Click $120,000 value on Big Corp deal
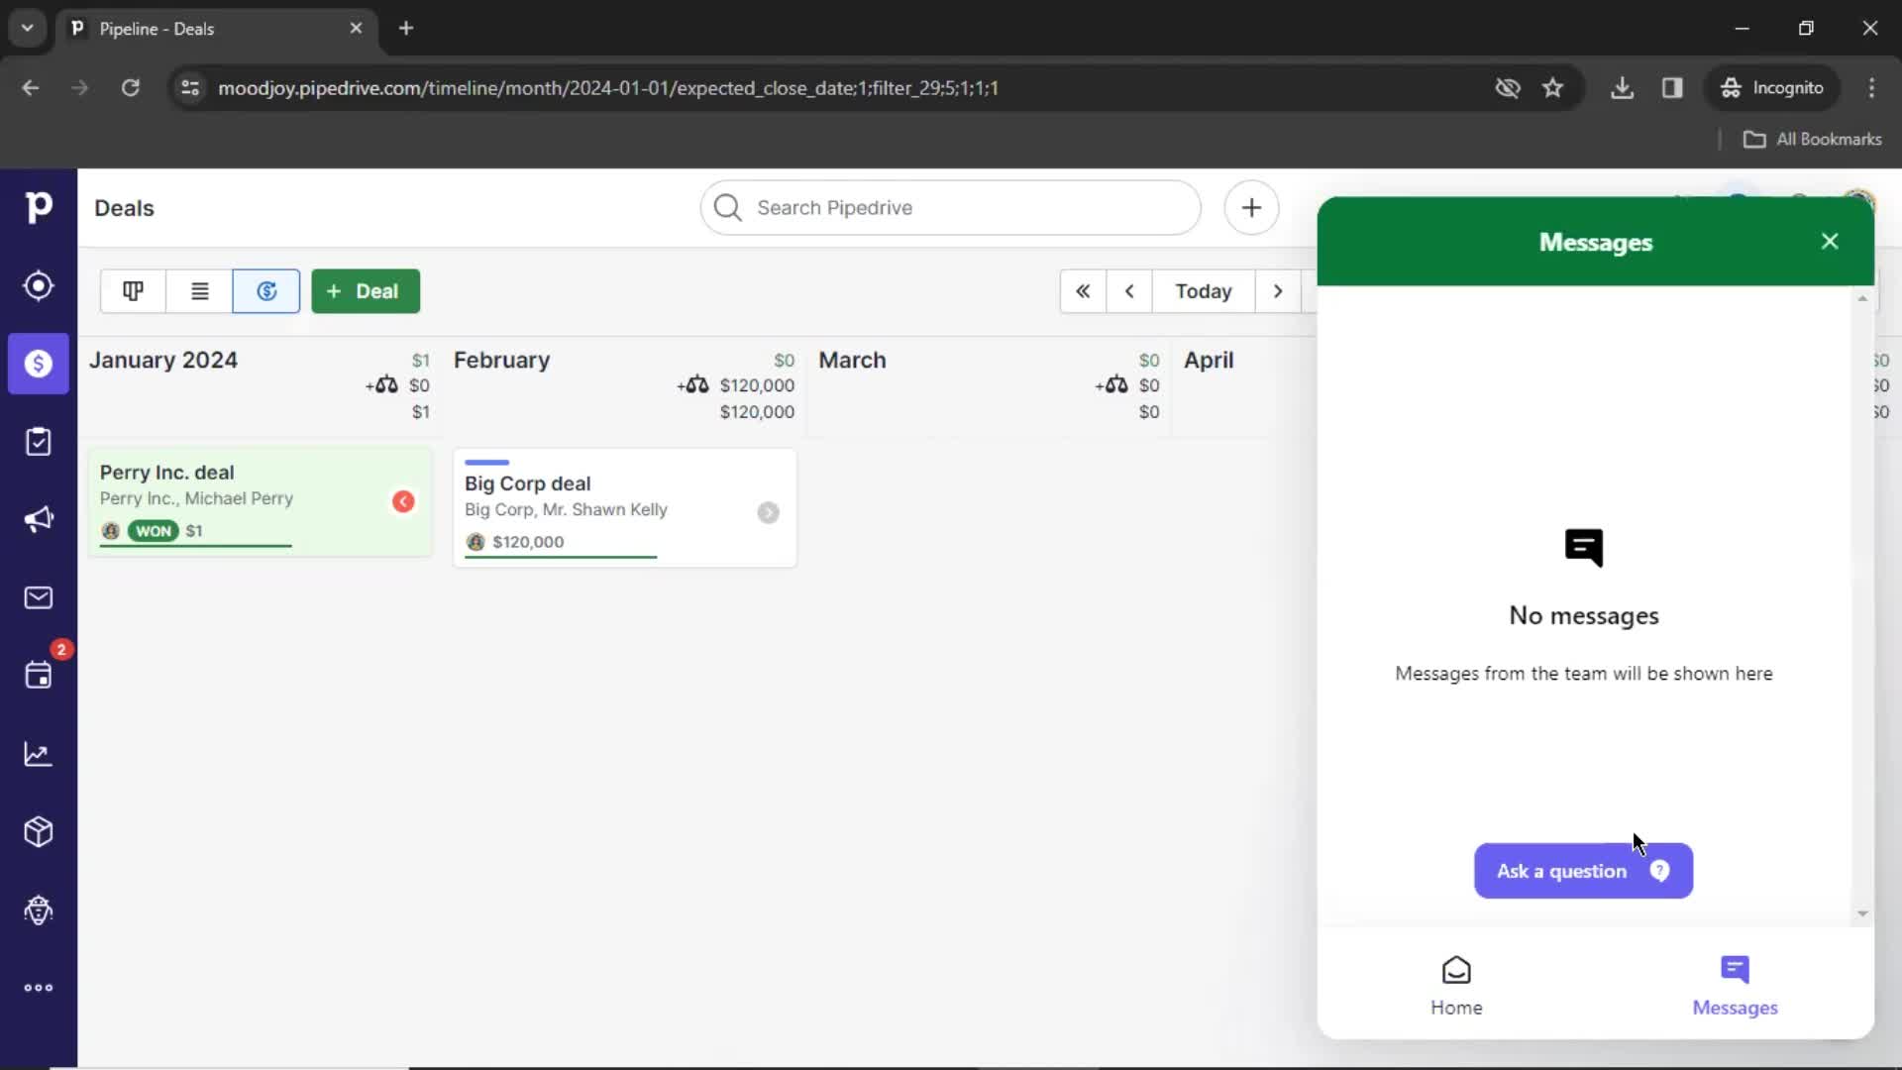1902x1070 pixels. [528, 542]
